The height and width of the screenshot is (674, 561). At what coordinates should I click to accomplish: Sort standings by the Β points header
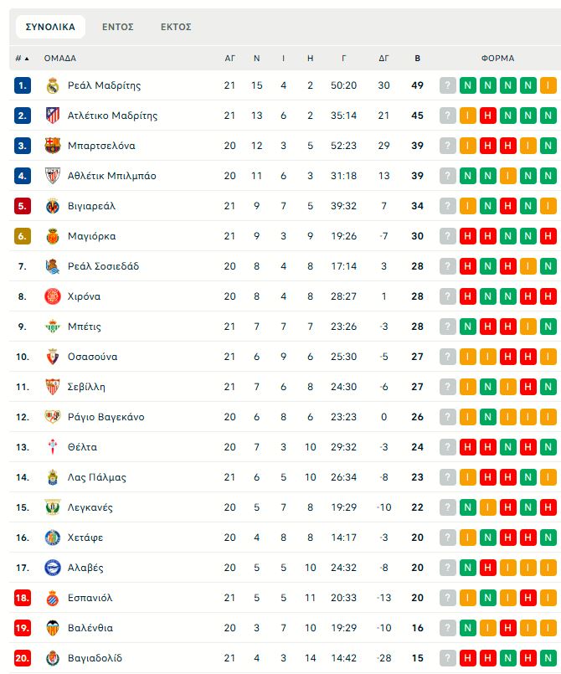click(x=418, y=59)
